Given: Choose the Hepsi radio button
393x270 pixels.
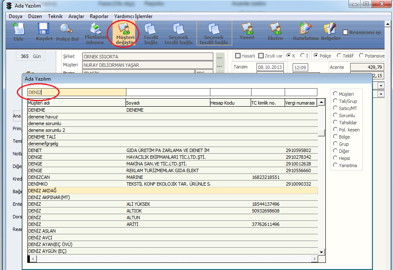Looking at the screenshot, I should point(335,158).
